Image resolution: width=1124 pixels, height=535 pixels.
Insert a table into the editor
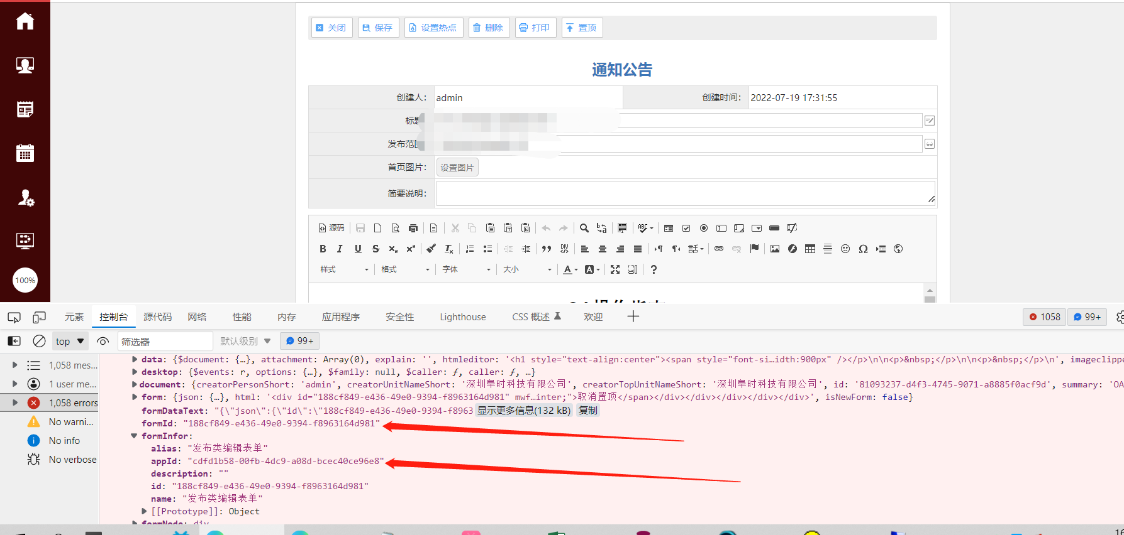pyautogui.click(x=810, y=249)
